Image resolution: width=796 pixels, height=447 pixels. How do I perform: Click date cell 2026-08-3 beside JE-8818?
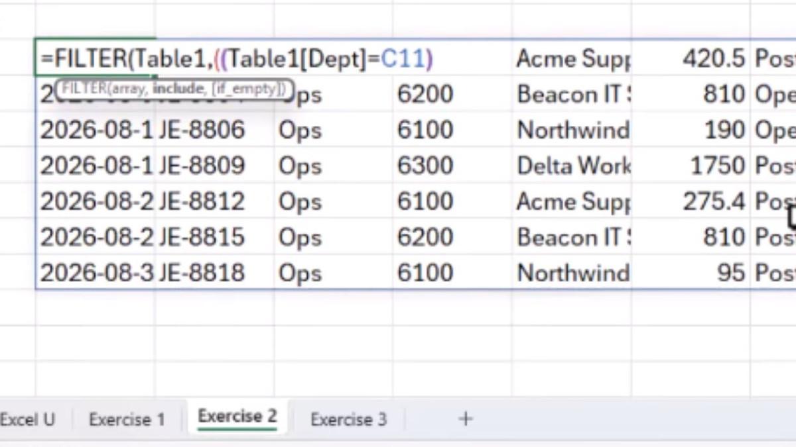[x=96, y=273]
